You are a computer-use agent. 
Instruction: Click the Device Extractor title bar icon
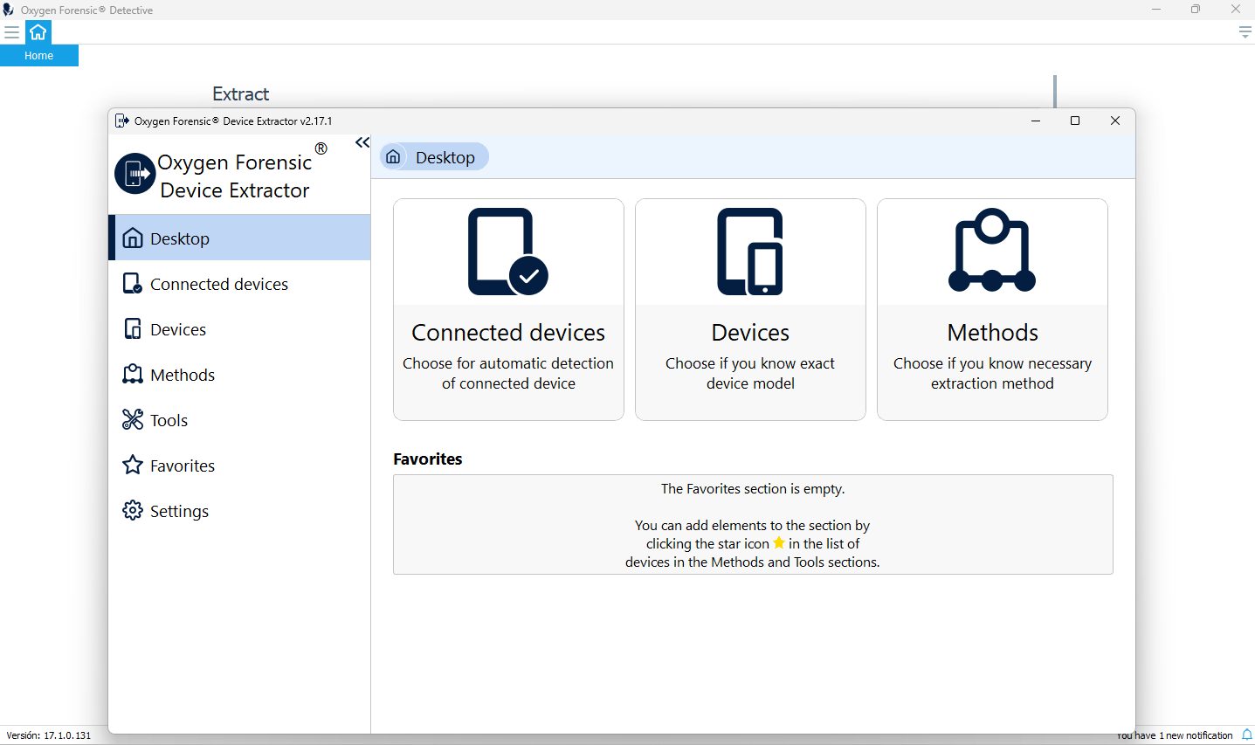point(122,121)
